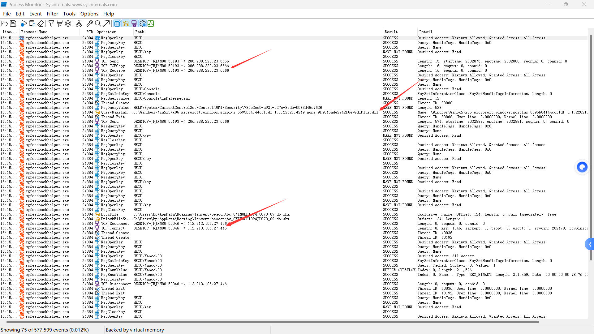This screenshot has width=594, height=334.
Task: Select the LockFile event row
Action: click(294, 214)
